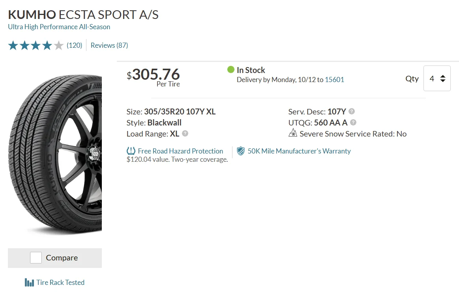The width and height of the screenshot is (459, 292).
Task: Click the star rating icons
Action: pyautogui.click(x=36, y=45)
